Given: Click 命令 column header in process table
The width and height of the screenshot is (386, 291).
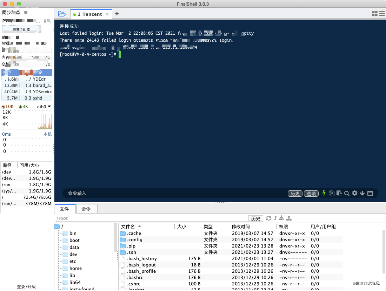Looking at the screenshot, I should point(42,72).
